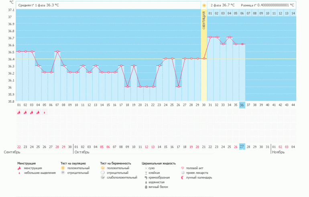Click the menstruation icon on cycle day 01
Viewport: 309px width, 197px height.
coord(19,113)
